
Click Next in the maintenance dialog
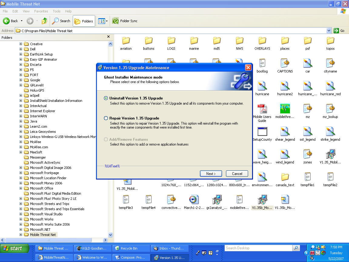(x=211, y=174)
